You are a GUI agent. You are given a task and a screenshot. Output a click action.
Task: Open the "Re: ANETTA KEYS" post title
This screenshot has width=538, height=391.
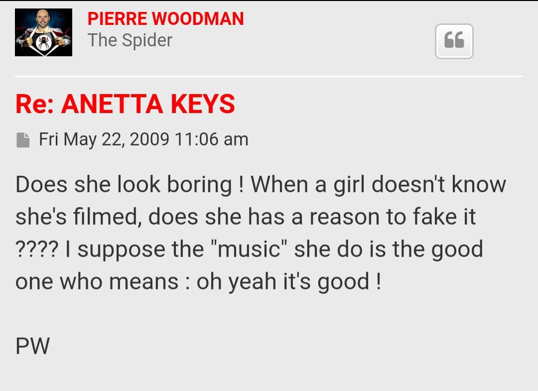125,104
